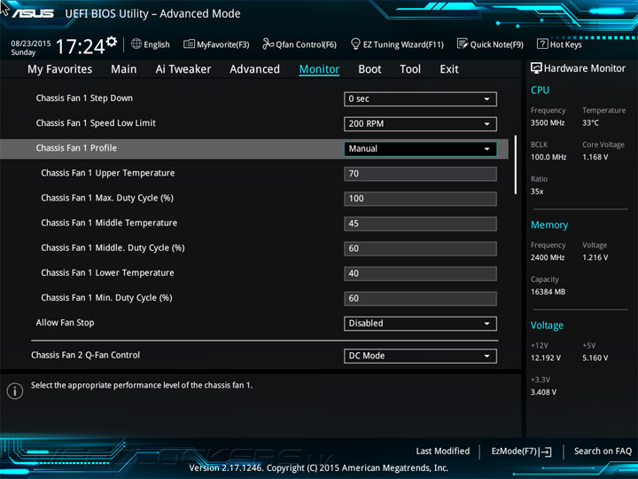Viewport: 638px width, 479px height.
Task: Open the Boot tab
Action: 370,69
